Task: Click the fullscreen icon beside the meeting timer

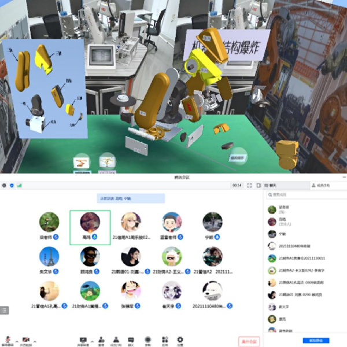Action: pyautogui.click(x=250, y=186)
